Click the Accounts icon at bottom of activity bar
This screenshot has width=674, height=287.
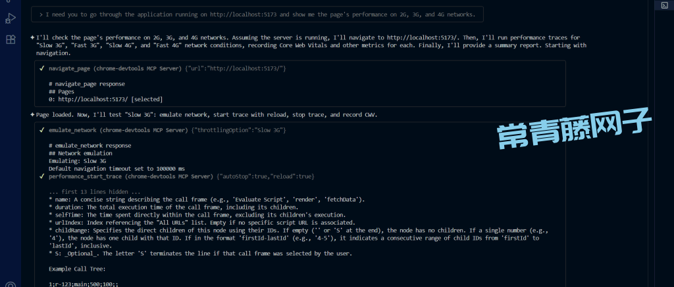point(11,284)
